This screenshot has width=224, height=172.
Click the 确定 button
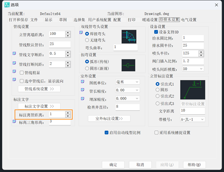(x=113, y=165)
